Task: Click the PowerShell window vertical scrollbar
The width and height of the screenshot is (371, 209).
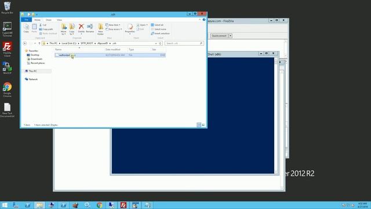Action: [276, 116]
